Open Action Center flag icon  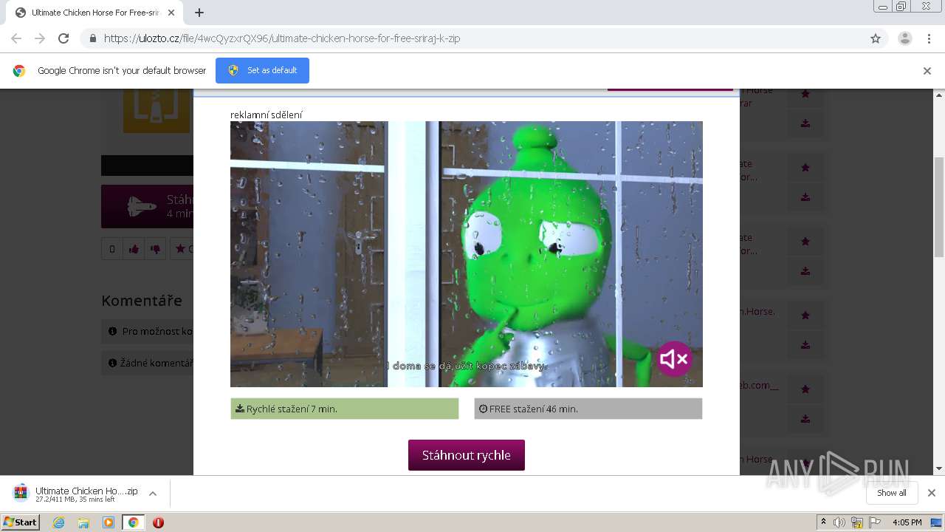point(875,522)
